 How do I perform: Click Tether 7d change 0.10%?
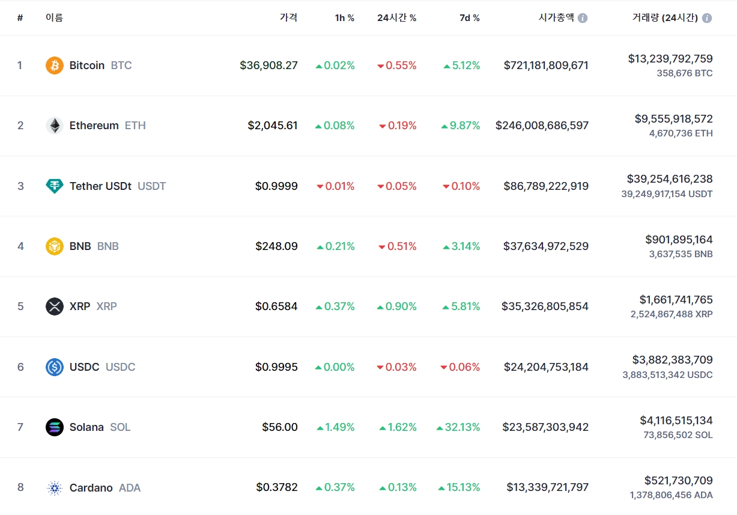click(461, 186)
